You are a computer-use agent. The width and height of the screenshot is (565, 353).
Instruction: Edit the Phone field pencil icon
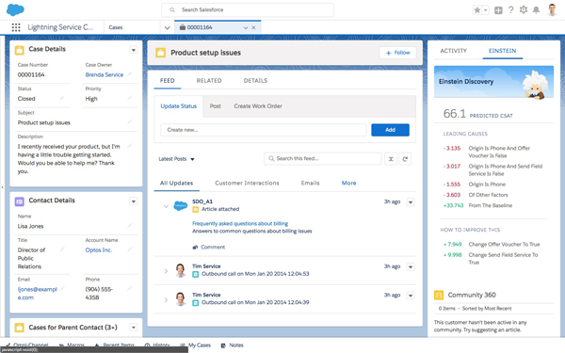tap(130, 288)
